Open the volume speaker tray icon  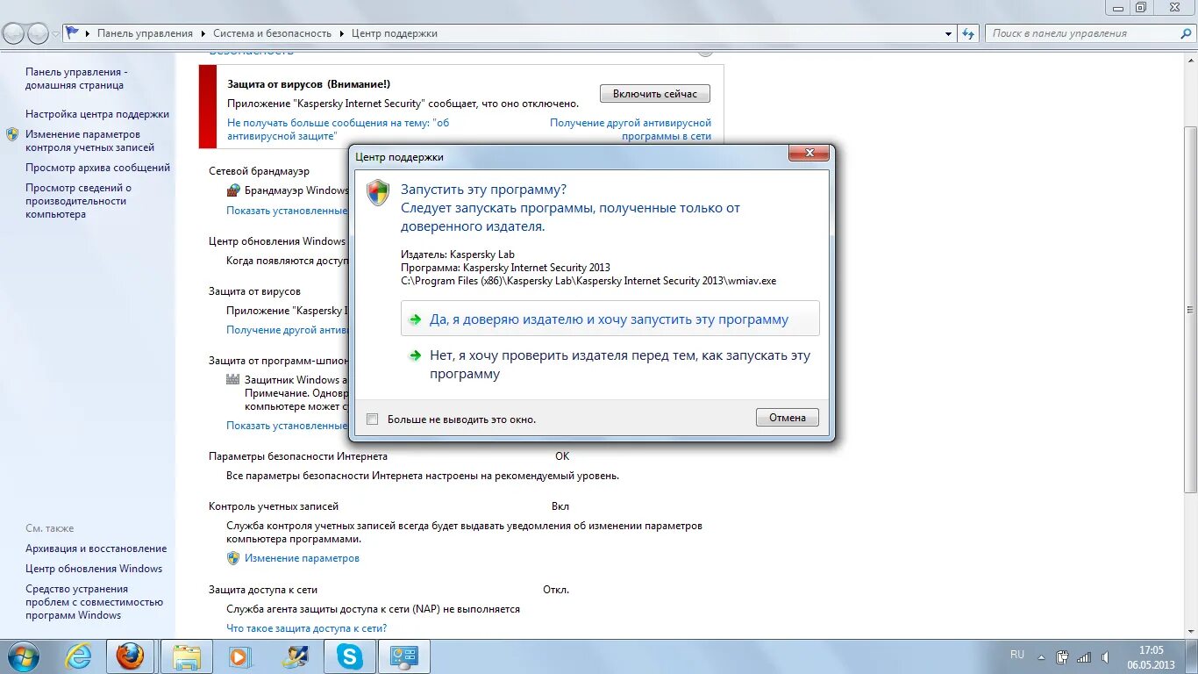(1107, 656)
